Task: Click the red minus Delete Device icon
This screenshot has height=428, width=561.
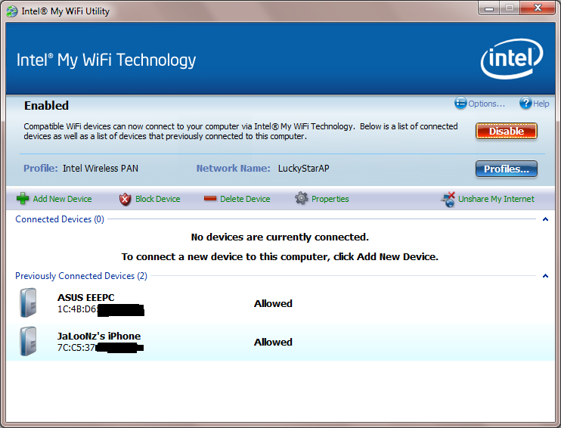Action: [210, 198]
